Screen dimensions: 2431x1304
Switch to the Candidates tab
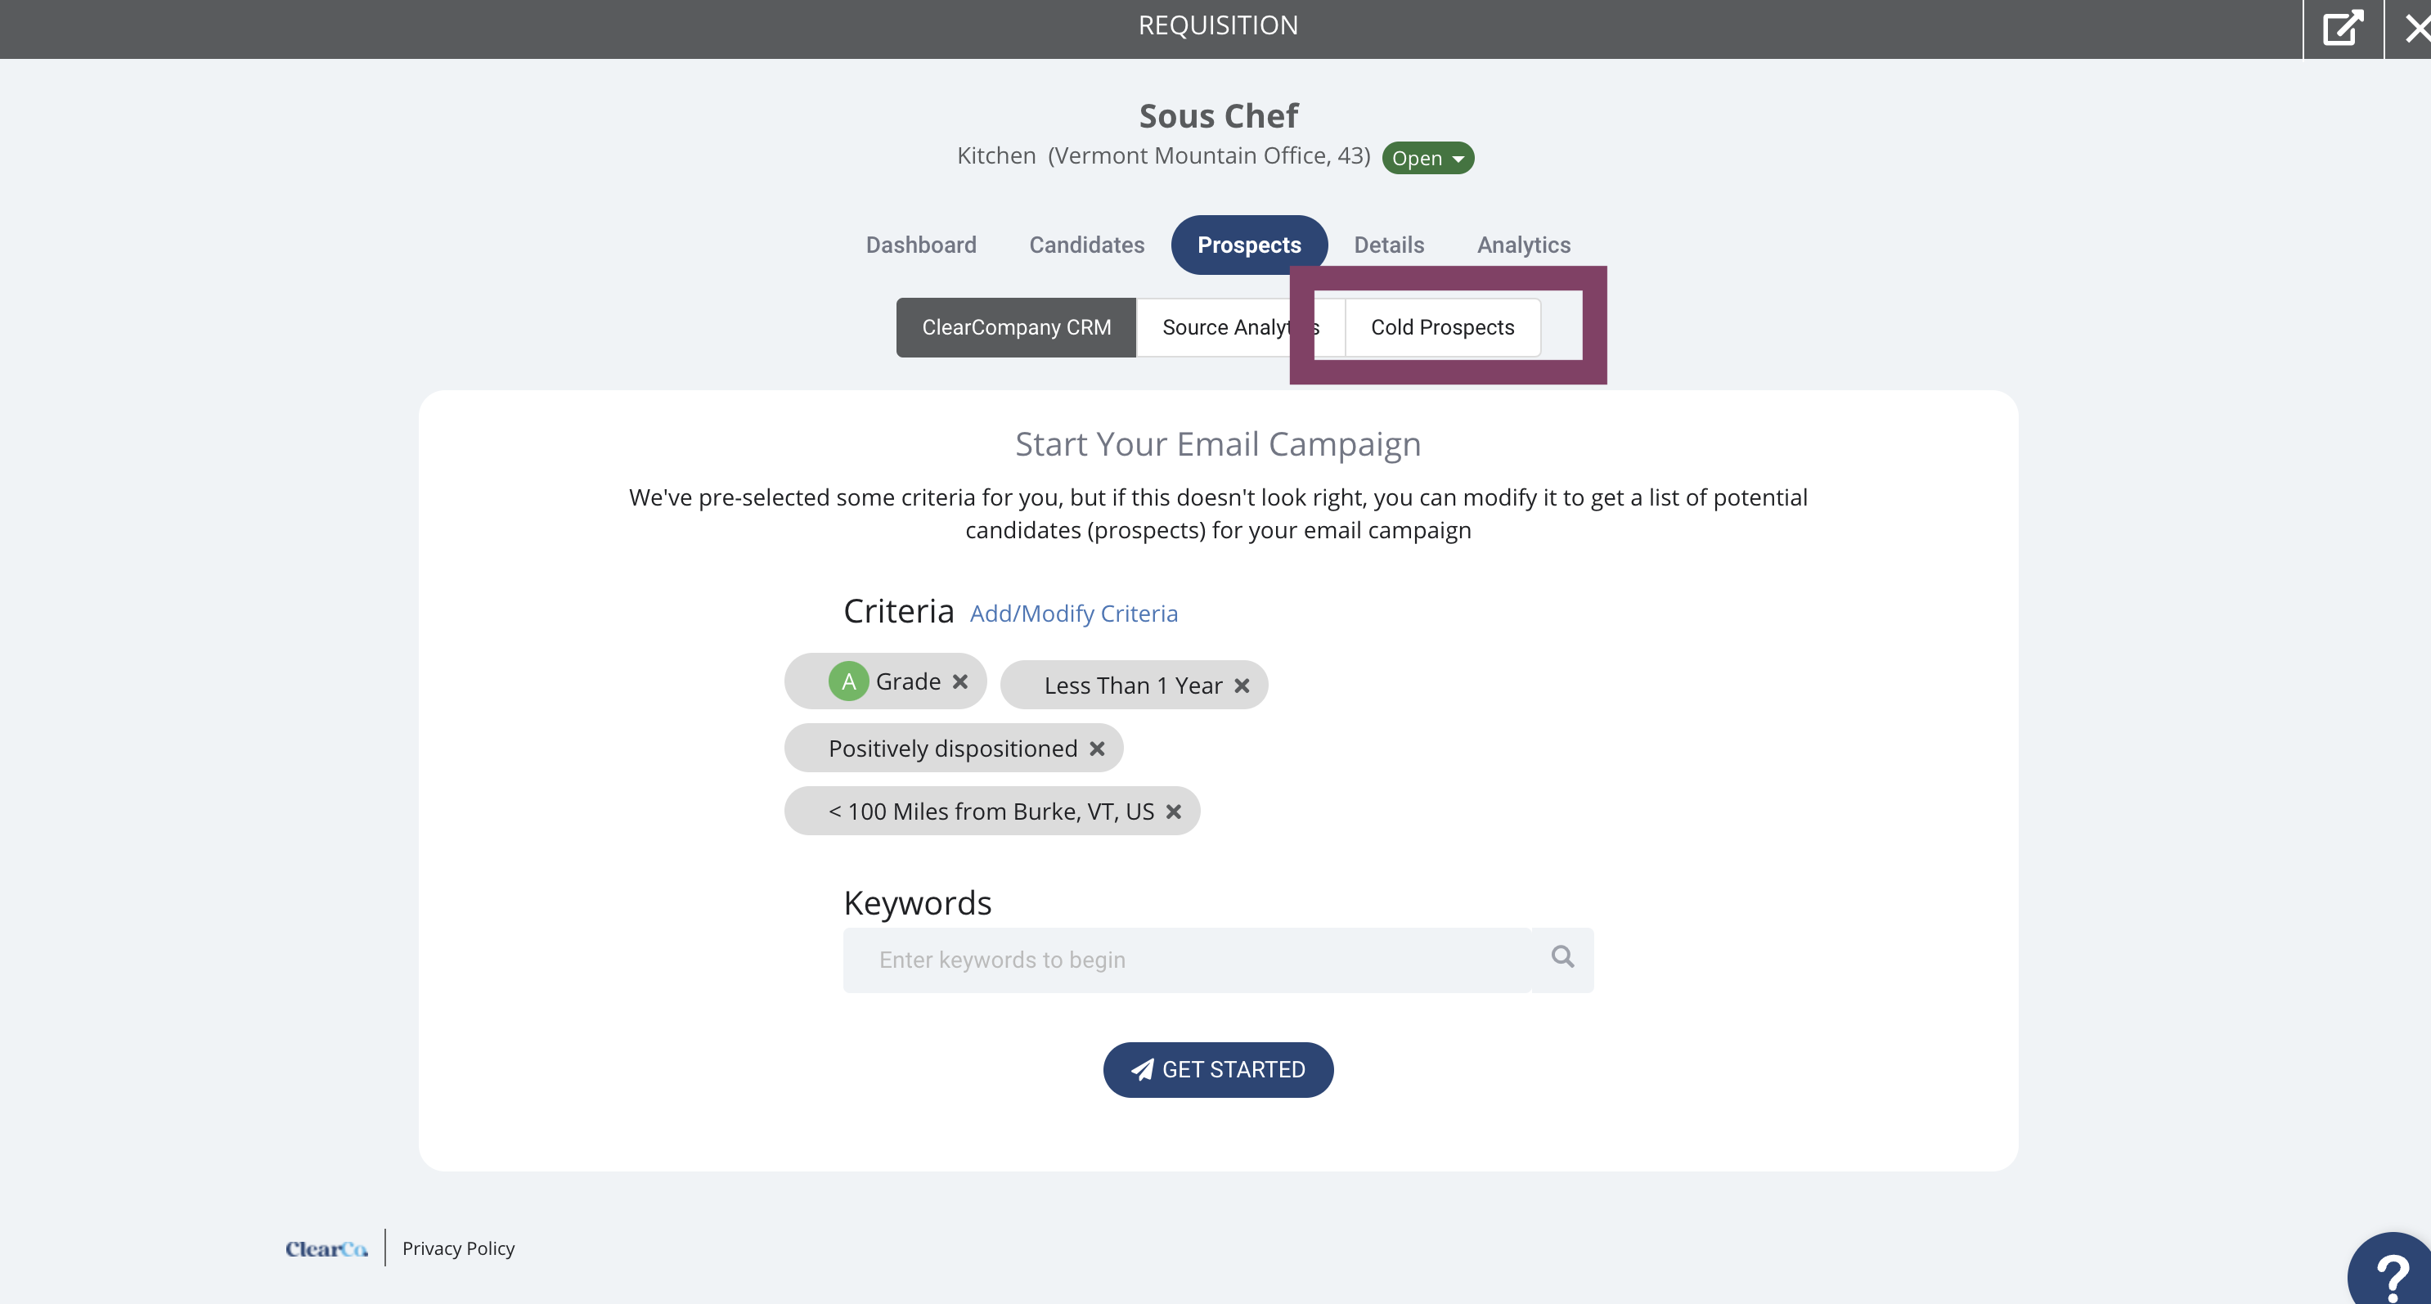[1086, 245]
